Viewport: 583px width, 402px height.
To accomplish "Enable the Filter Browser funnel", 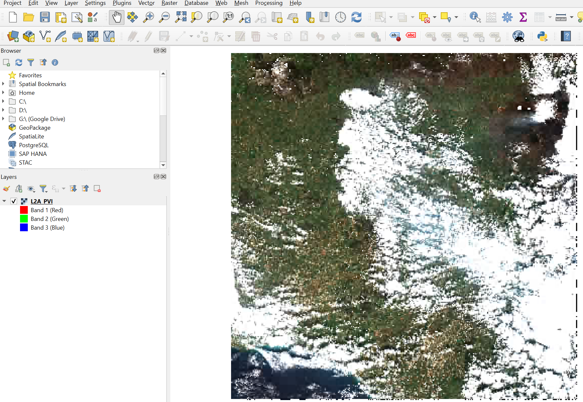I will point(31,62).
